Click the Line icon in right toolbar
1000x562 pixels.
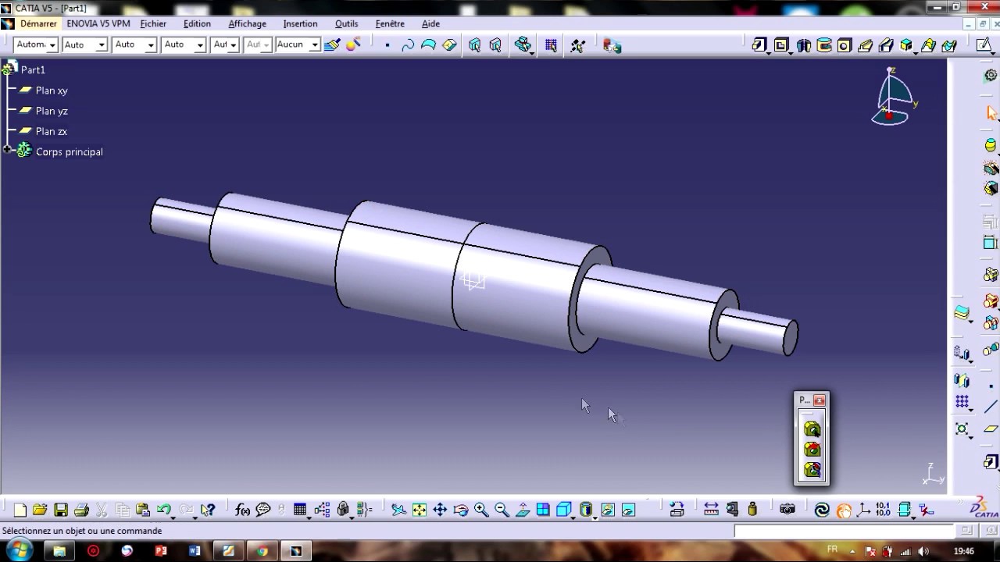point(991,407)
